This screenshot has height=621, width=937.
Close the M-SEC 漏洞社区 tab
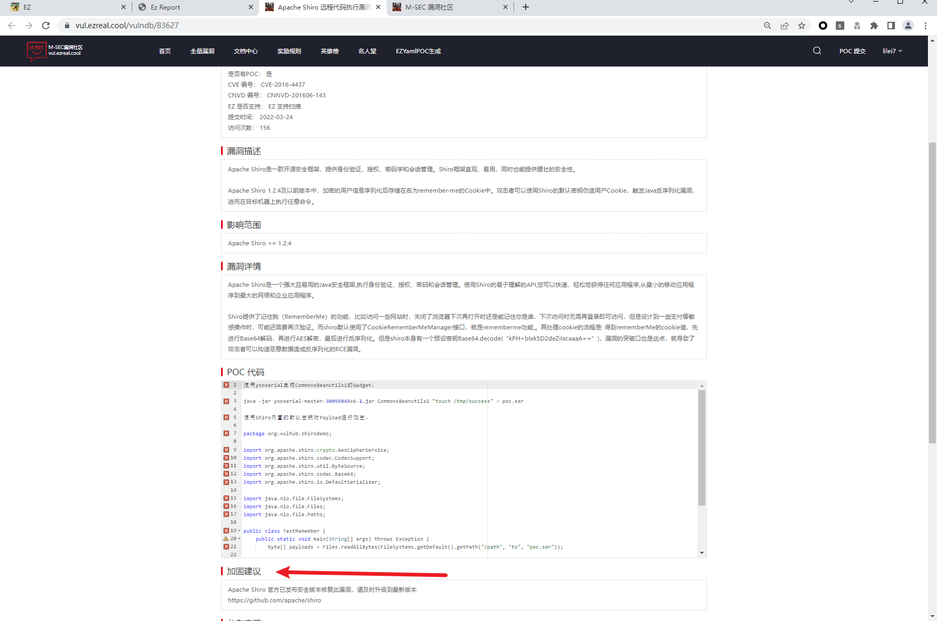(506, 7)
